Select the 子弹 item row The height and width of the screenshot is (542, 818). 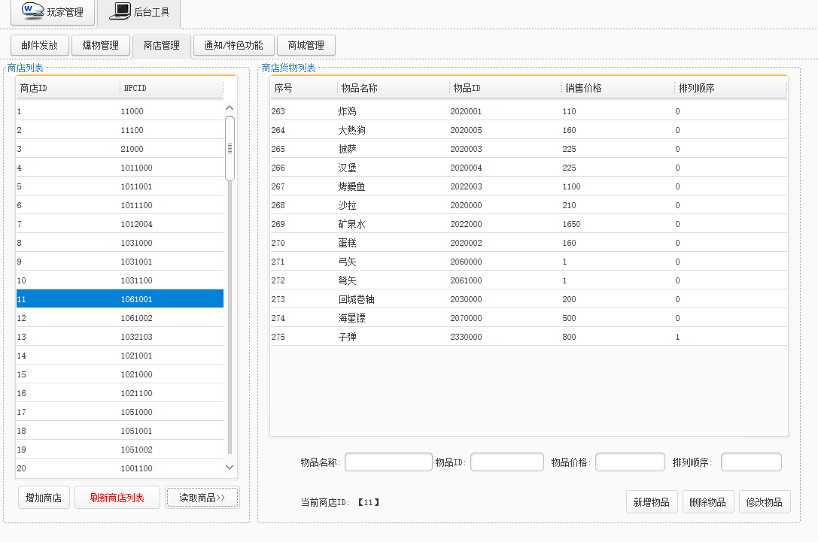coord(528,337)
